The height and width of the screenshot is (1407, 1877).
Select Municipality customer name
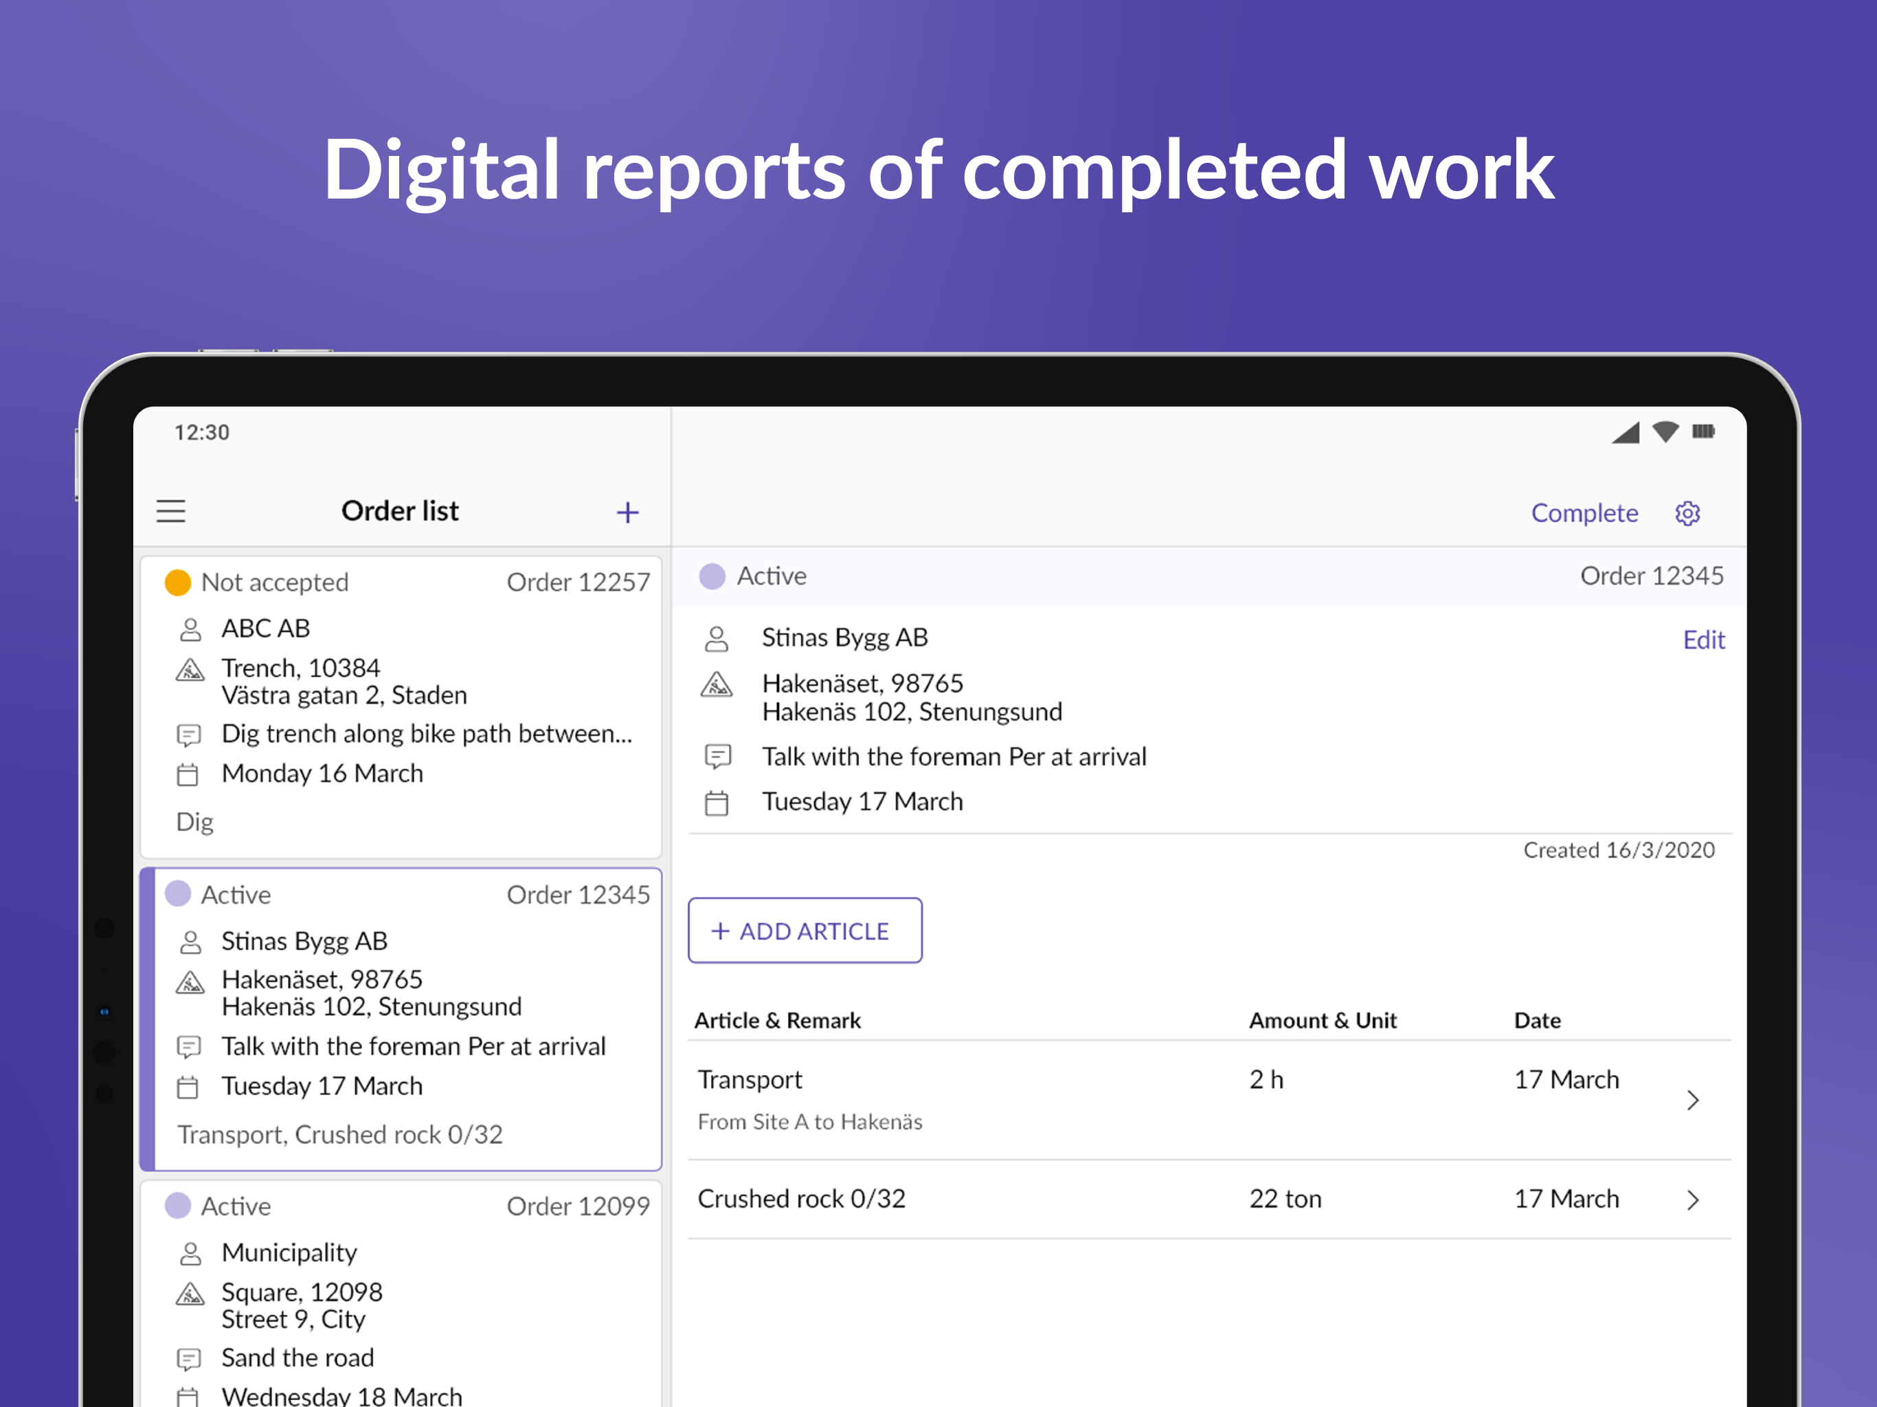(x=289, y=1252)
